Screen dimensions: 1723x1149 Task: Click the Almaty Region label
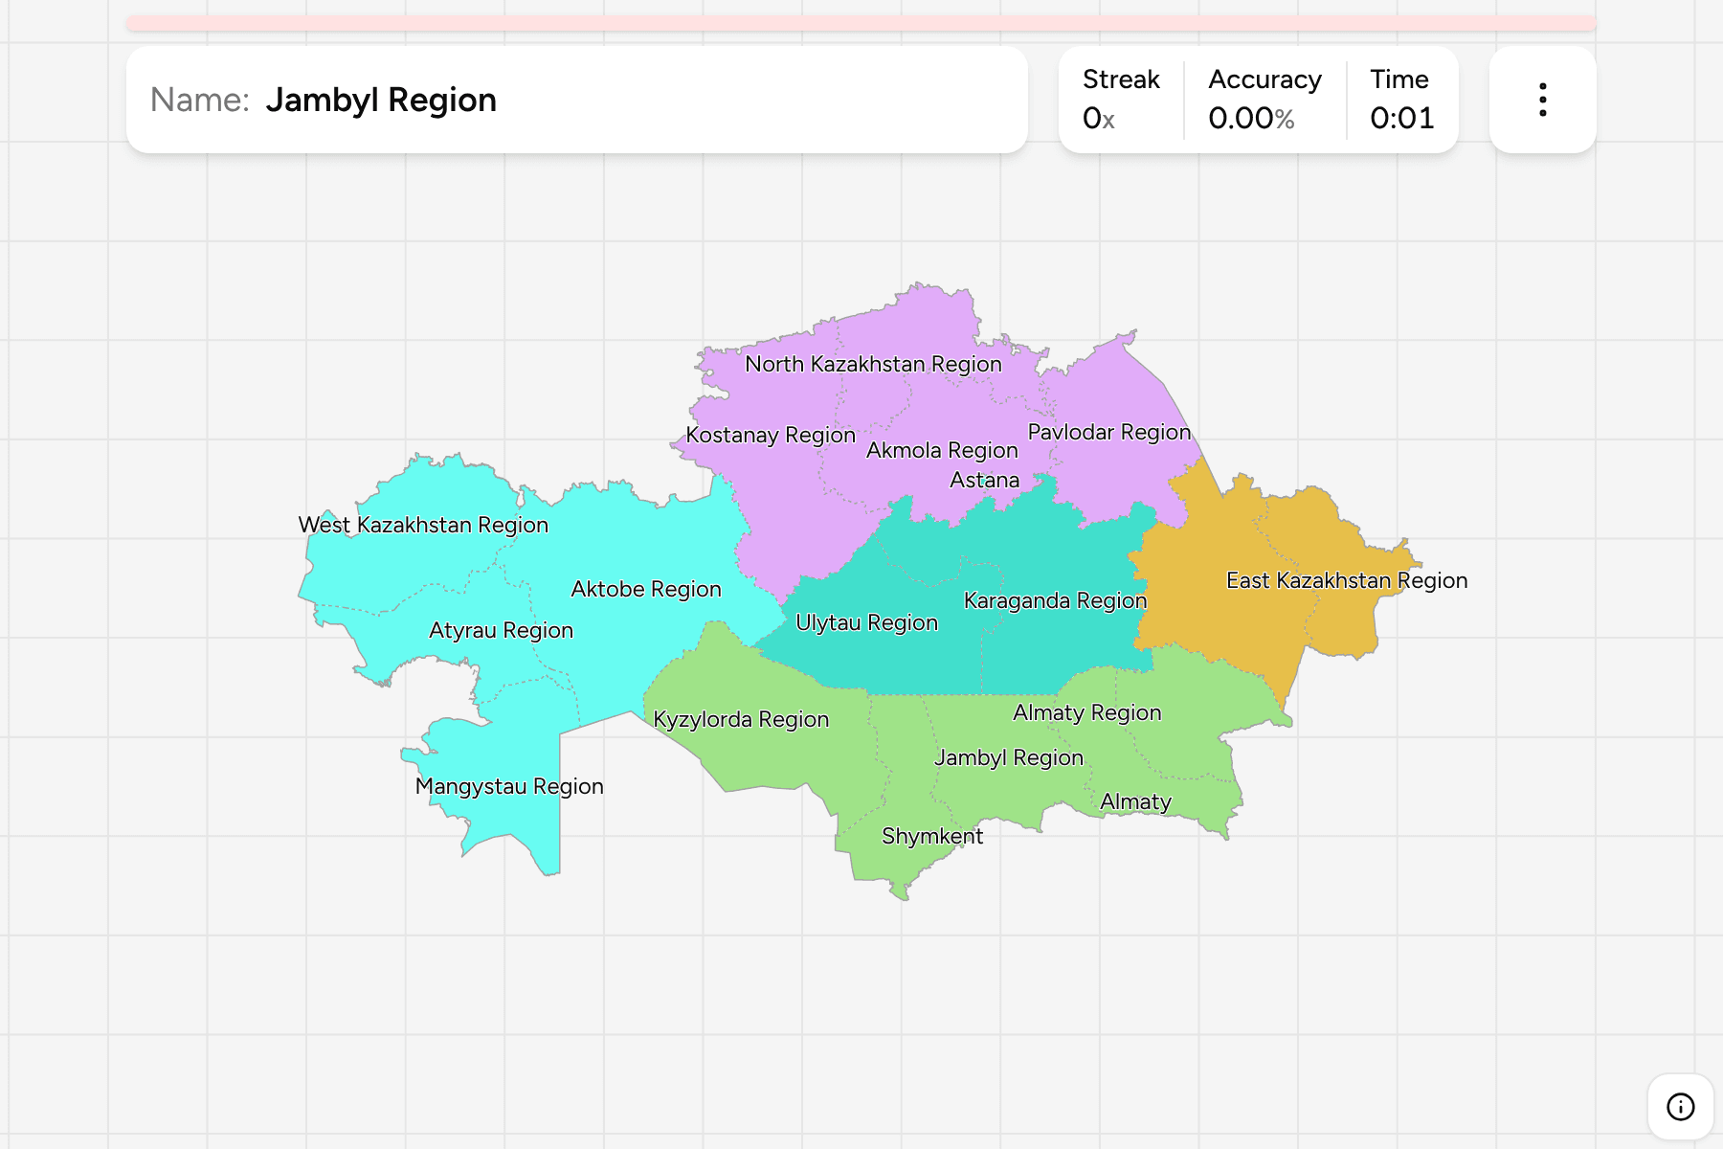click(x=1087, y=712)
